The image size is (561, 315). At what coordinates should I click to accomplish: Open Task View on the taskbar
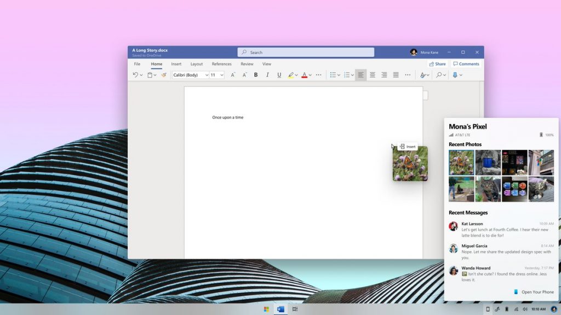295,309
